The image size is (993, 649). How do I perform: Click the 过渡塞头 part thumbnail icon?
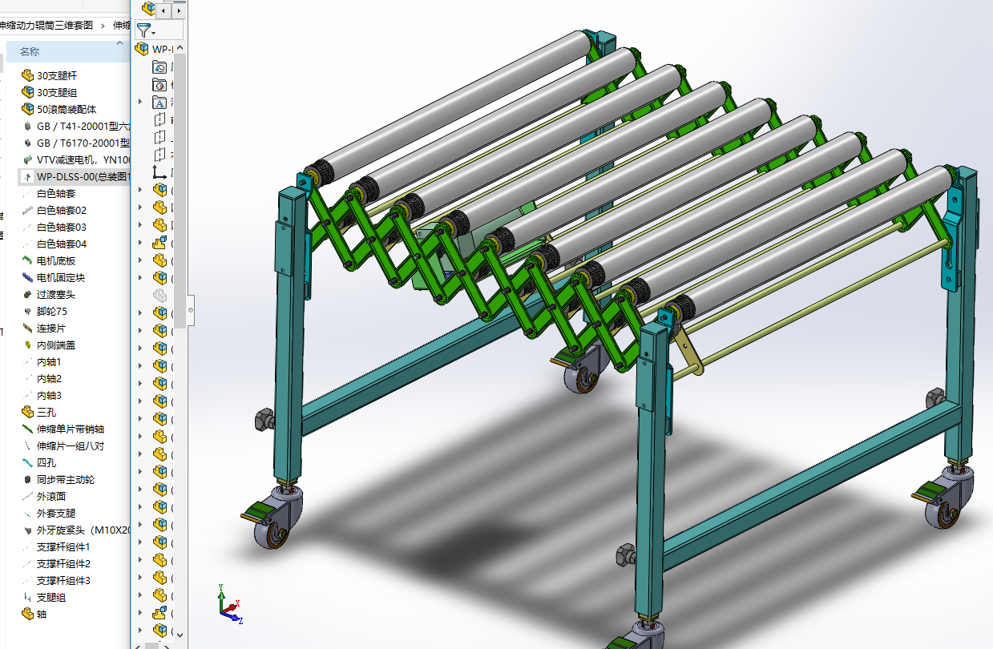pos(28,294)
